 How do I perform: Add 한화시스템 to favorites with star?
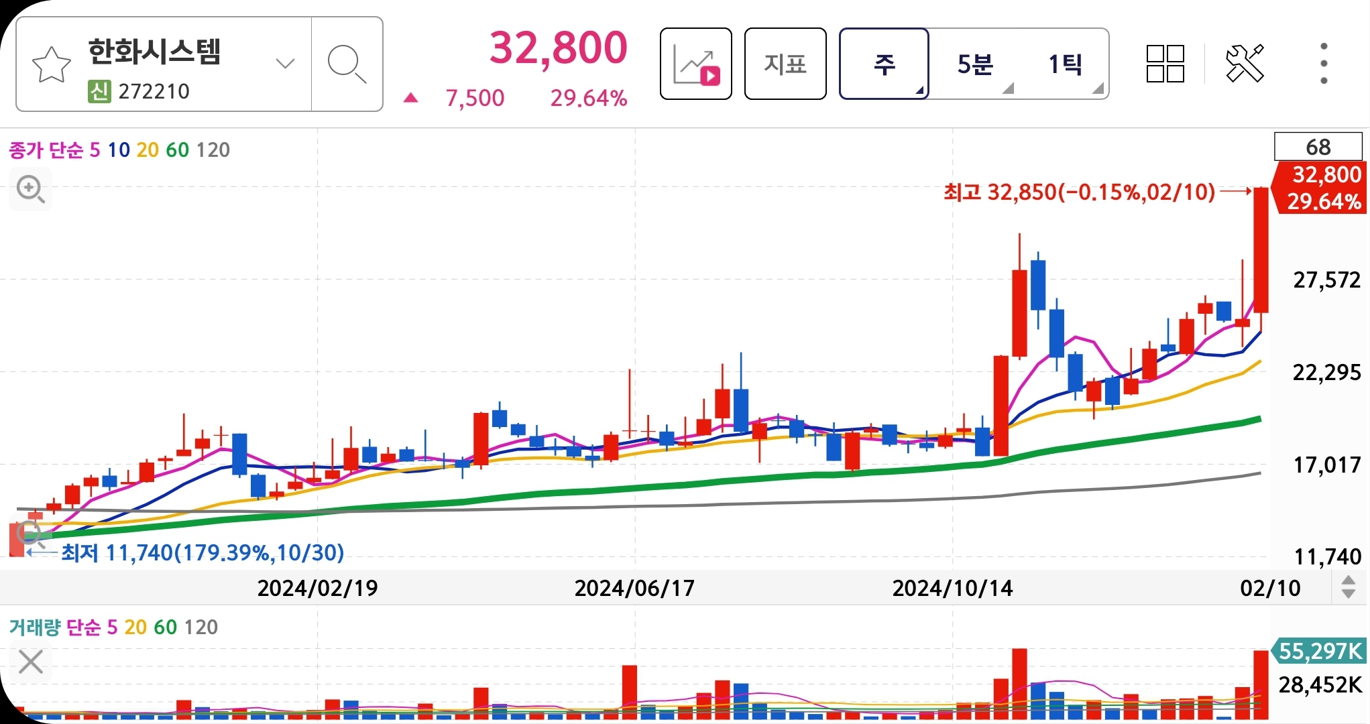(52, 65)
